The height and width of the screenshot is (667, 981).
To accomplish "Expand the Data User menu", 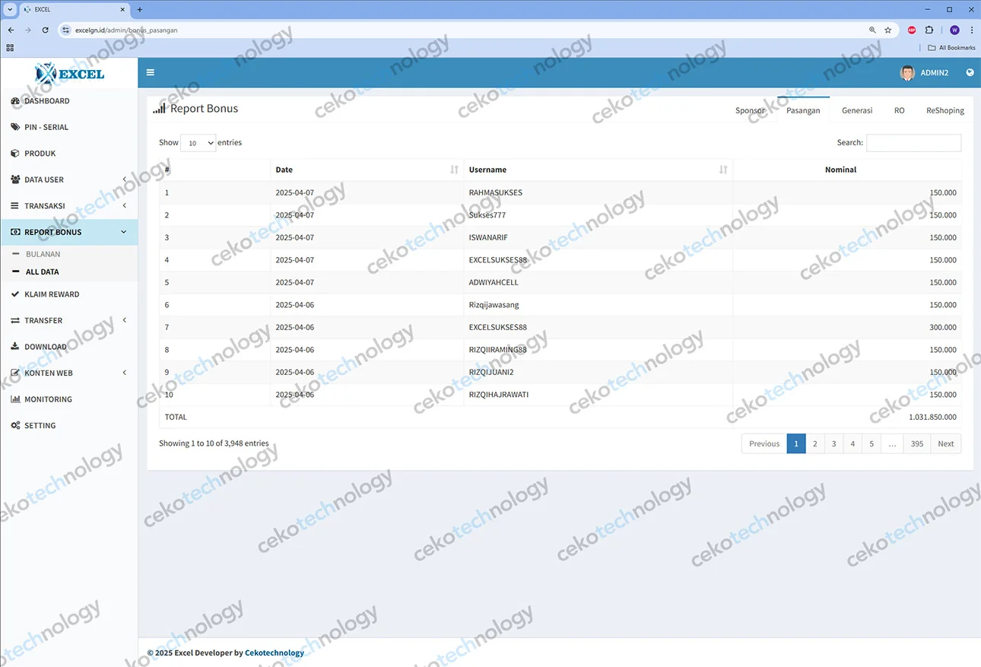I will pos(68,180).
